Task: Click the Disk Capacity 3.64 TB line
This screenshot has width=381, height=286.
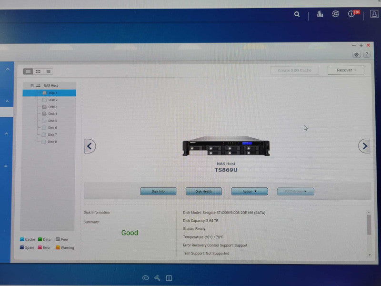Action: 201,221
